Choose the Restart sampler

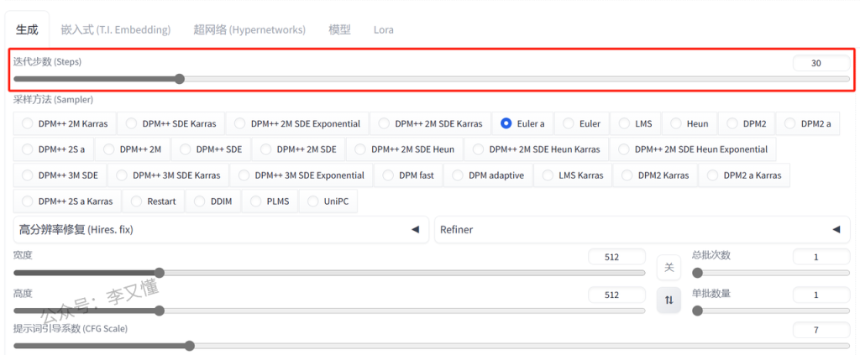[152, 201]
